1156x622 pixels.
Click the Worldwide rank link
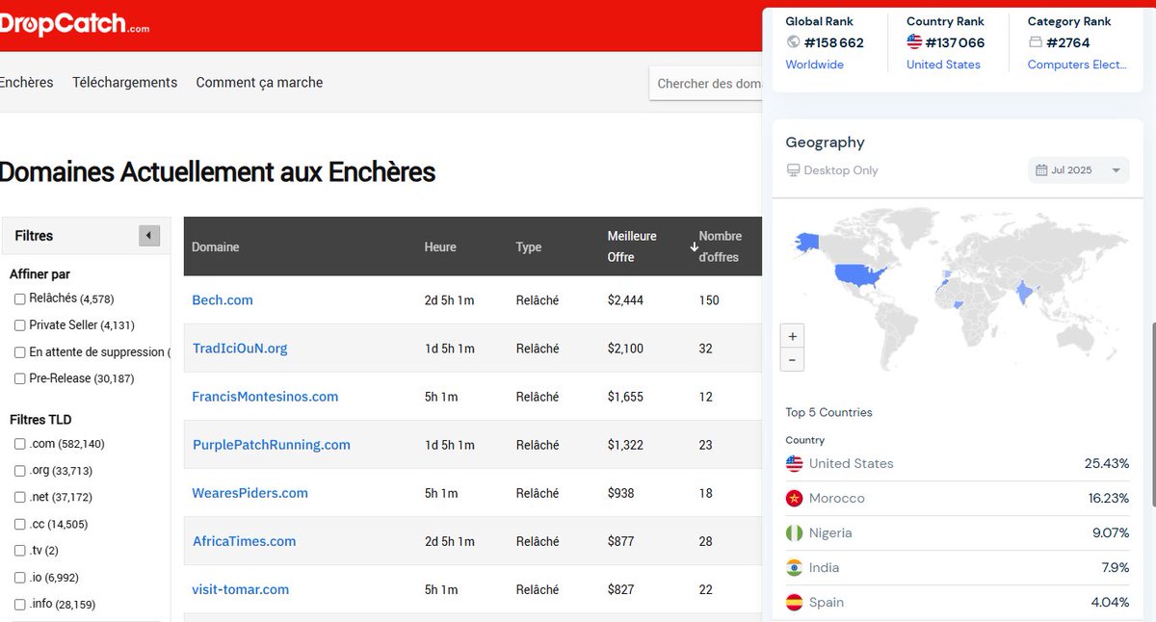[815, 65]
